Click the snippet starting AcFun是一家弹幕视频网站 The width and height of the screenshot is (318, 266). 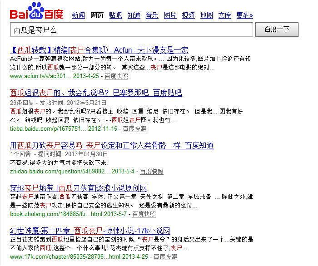(x=130, y=63)
